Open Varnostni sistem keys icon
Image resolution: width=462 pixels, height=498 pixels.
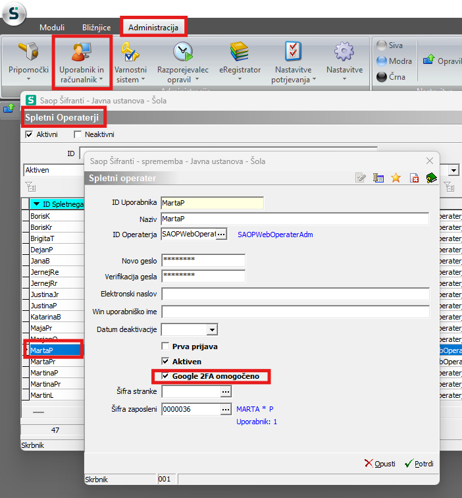tap(130, 52)
